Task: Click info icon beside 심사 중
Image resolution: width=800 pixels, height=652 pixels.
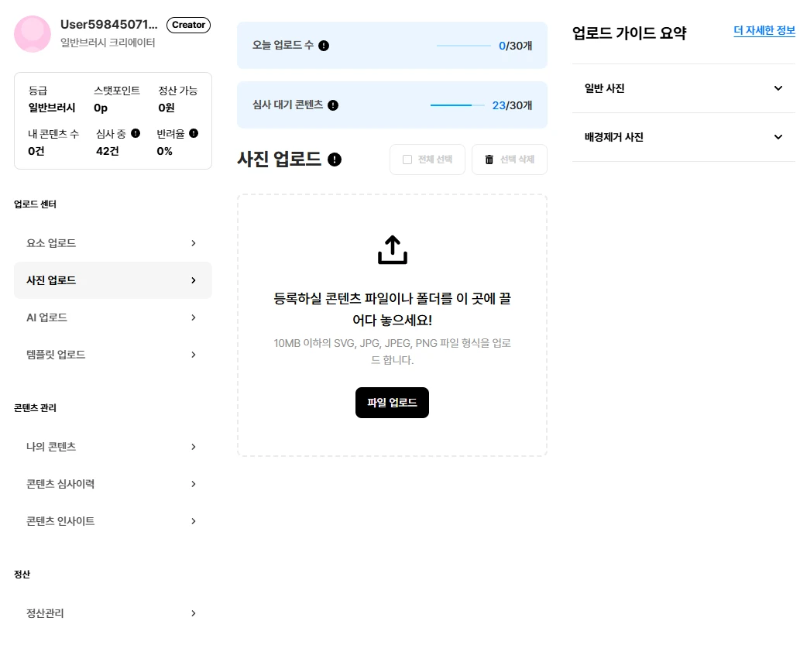Action: [136, 133]
